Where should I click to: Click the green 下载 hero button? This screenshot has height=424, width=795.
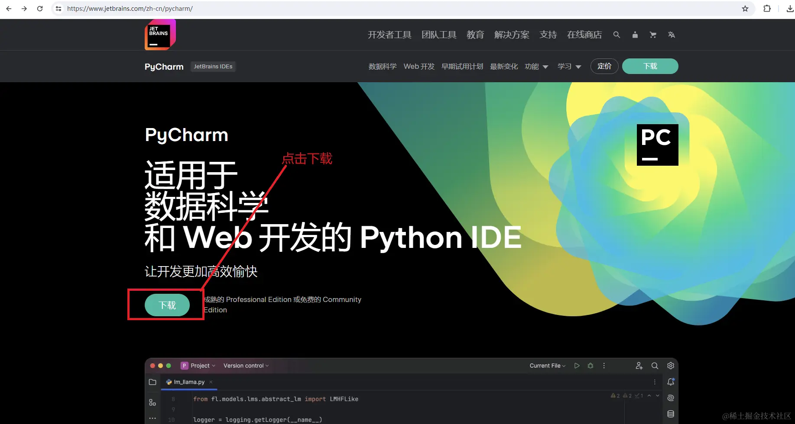click(167, 305)
